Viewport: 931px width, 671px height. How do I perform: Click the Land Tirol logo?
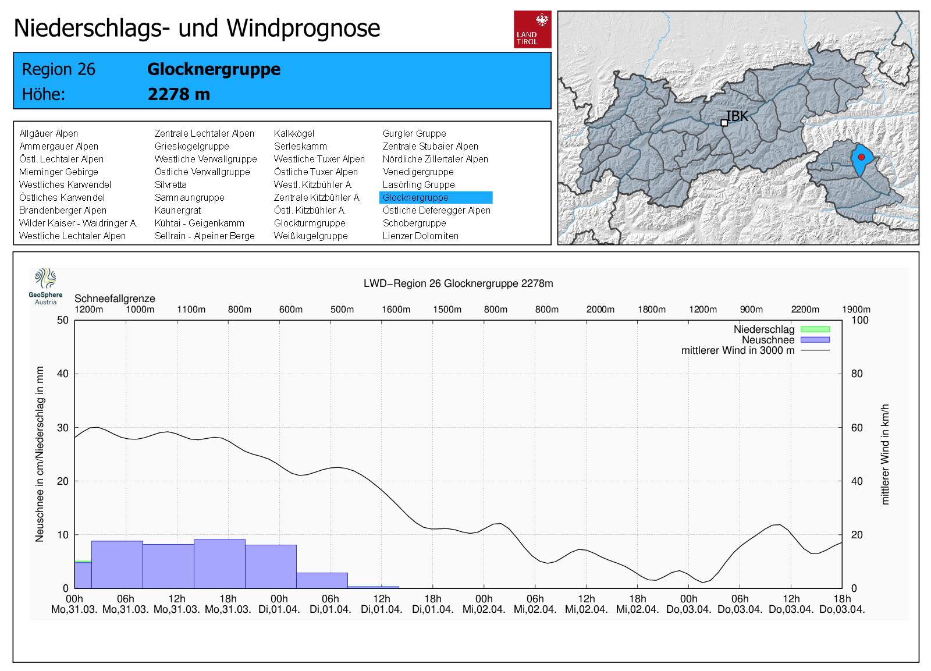click(x=532, y=29)
